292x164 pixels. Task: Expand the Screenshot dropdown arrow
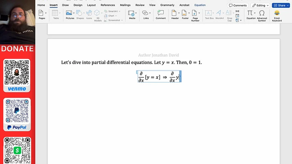pos(122,20)
